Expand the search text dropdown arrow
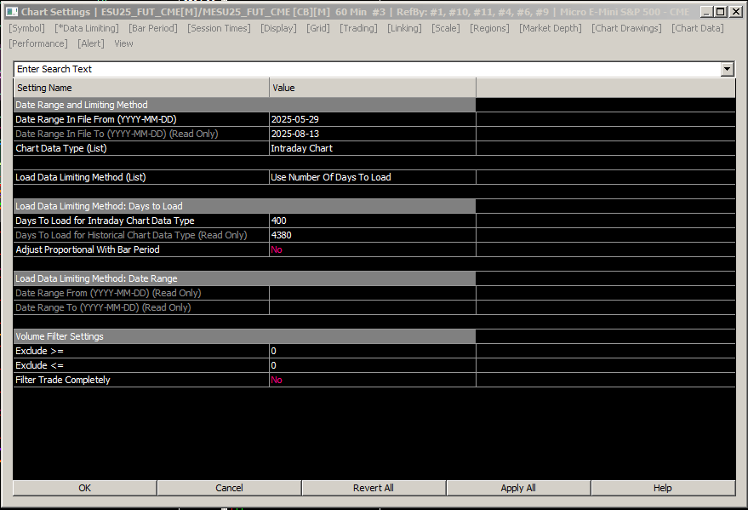748x510 pixels. click(727, 69)
